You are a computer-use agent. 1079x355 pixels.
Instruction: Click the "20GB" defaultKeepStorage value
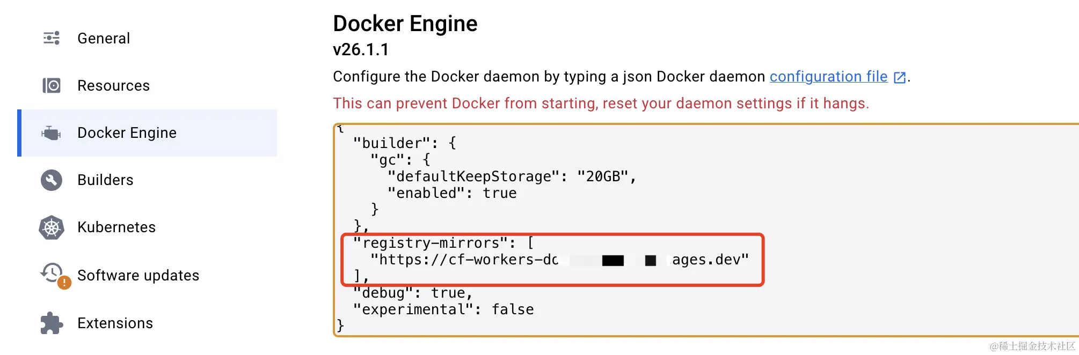click(602, 176)
